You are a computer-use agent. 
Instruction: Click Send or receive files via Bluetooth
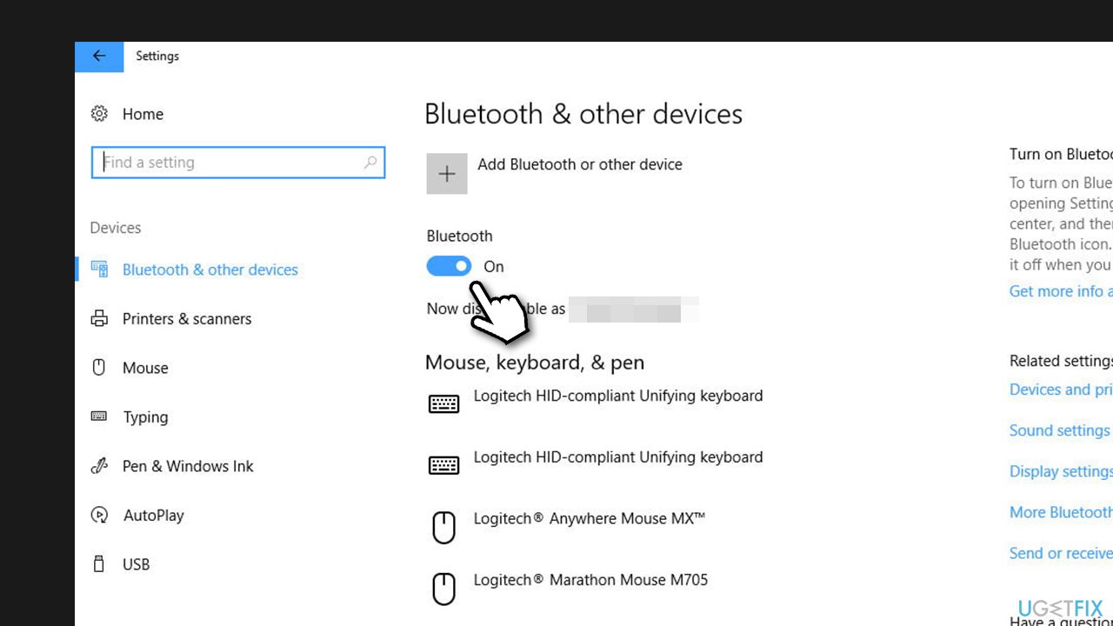tap(1060, 552)
